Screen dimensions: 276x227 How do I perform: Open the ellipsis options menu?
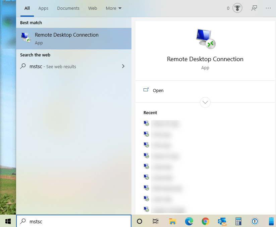(268, 8)
